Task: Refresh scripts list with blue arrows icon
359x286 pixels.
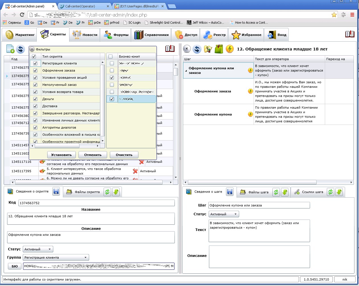Action: 20,49
